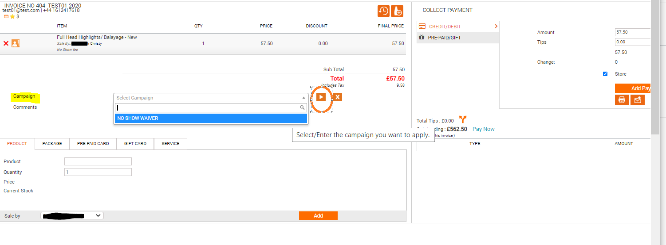Click the gift icon beside PRE-PAID/GIFT
666x245 pixels.
(422, 38)
